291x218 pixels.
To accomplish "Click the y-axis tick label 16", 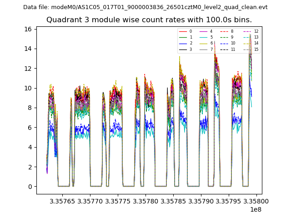I will (x=28, y=29).
